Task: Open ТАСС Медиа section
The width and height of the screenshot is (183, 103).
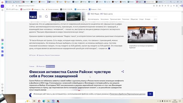Action: (94, 14)
